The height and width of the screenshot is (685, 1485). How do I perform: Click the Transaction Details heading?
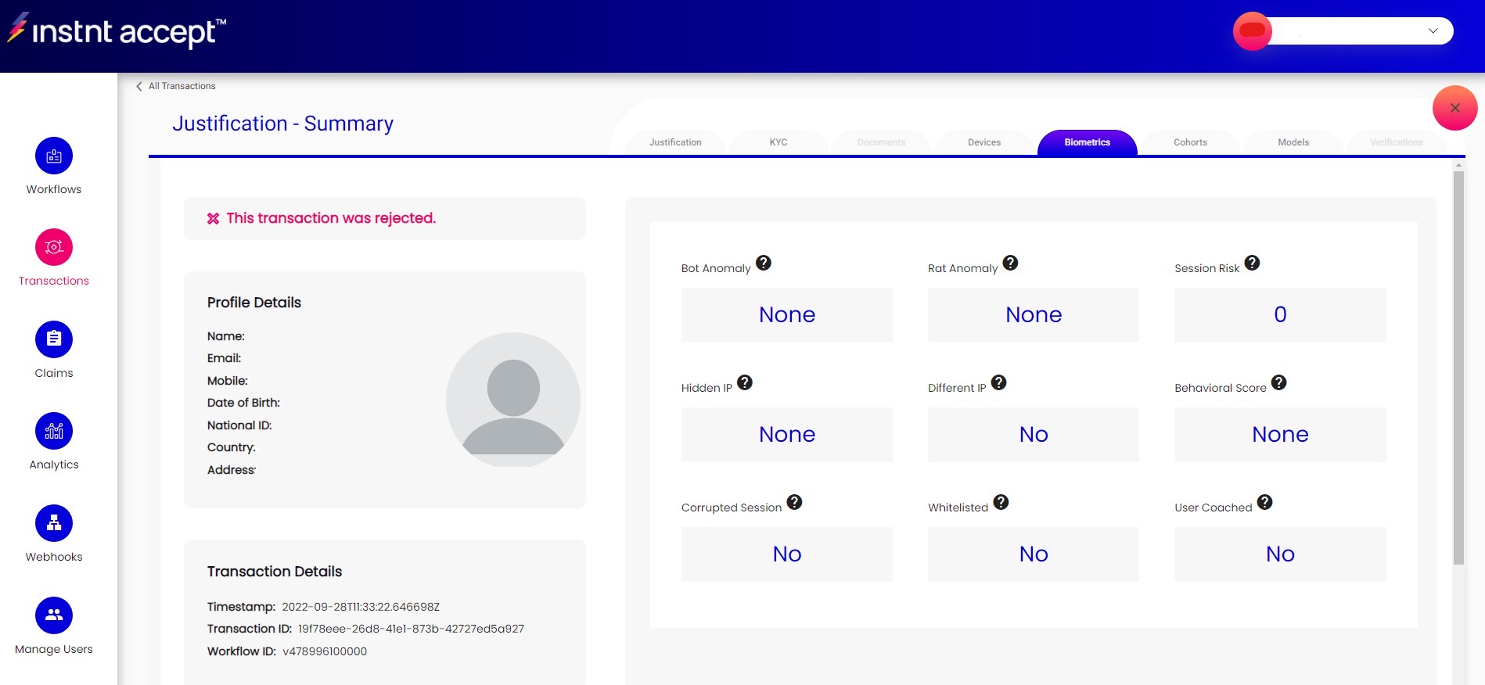point(275,572)
